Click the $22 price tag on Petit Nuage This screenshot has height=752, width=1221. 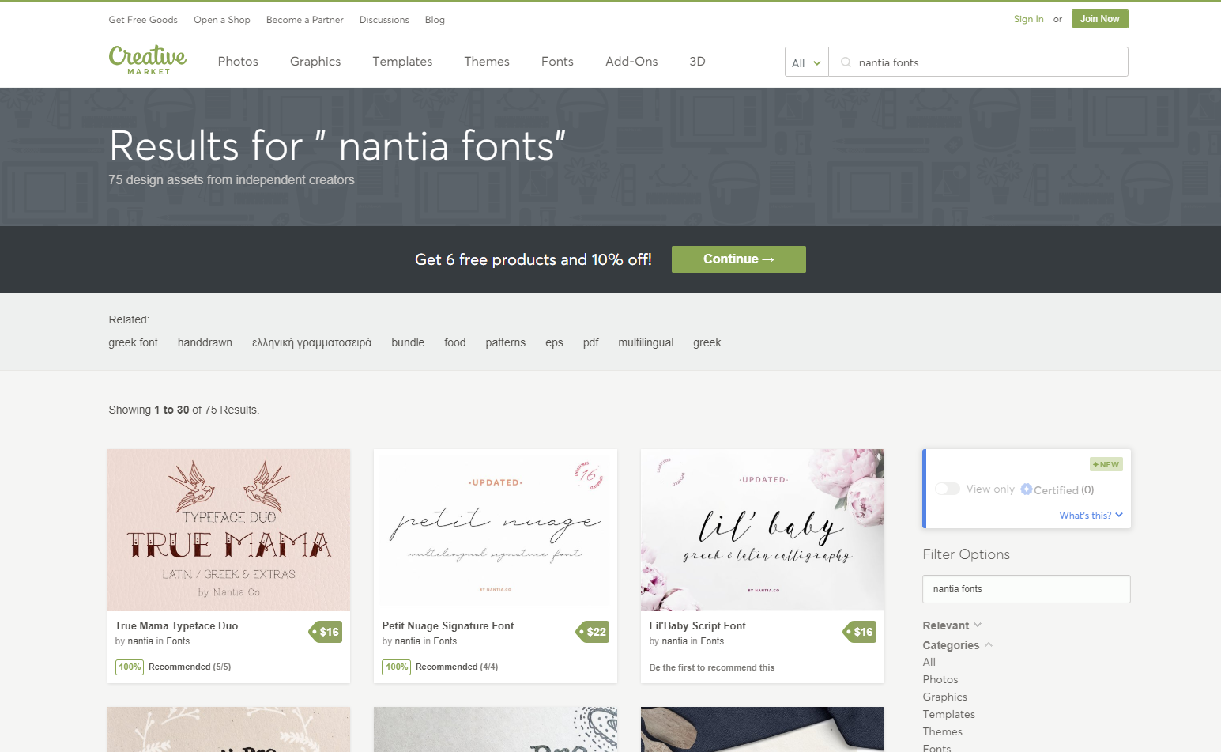tap(593, 632)
